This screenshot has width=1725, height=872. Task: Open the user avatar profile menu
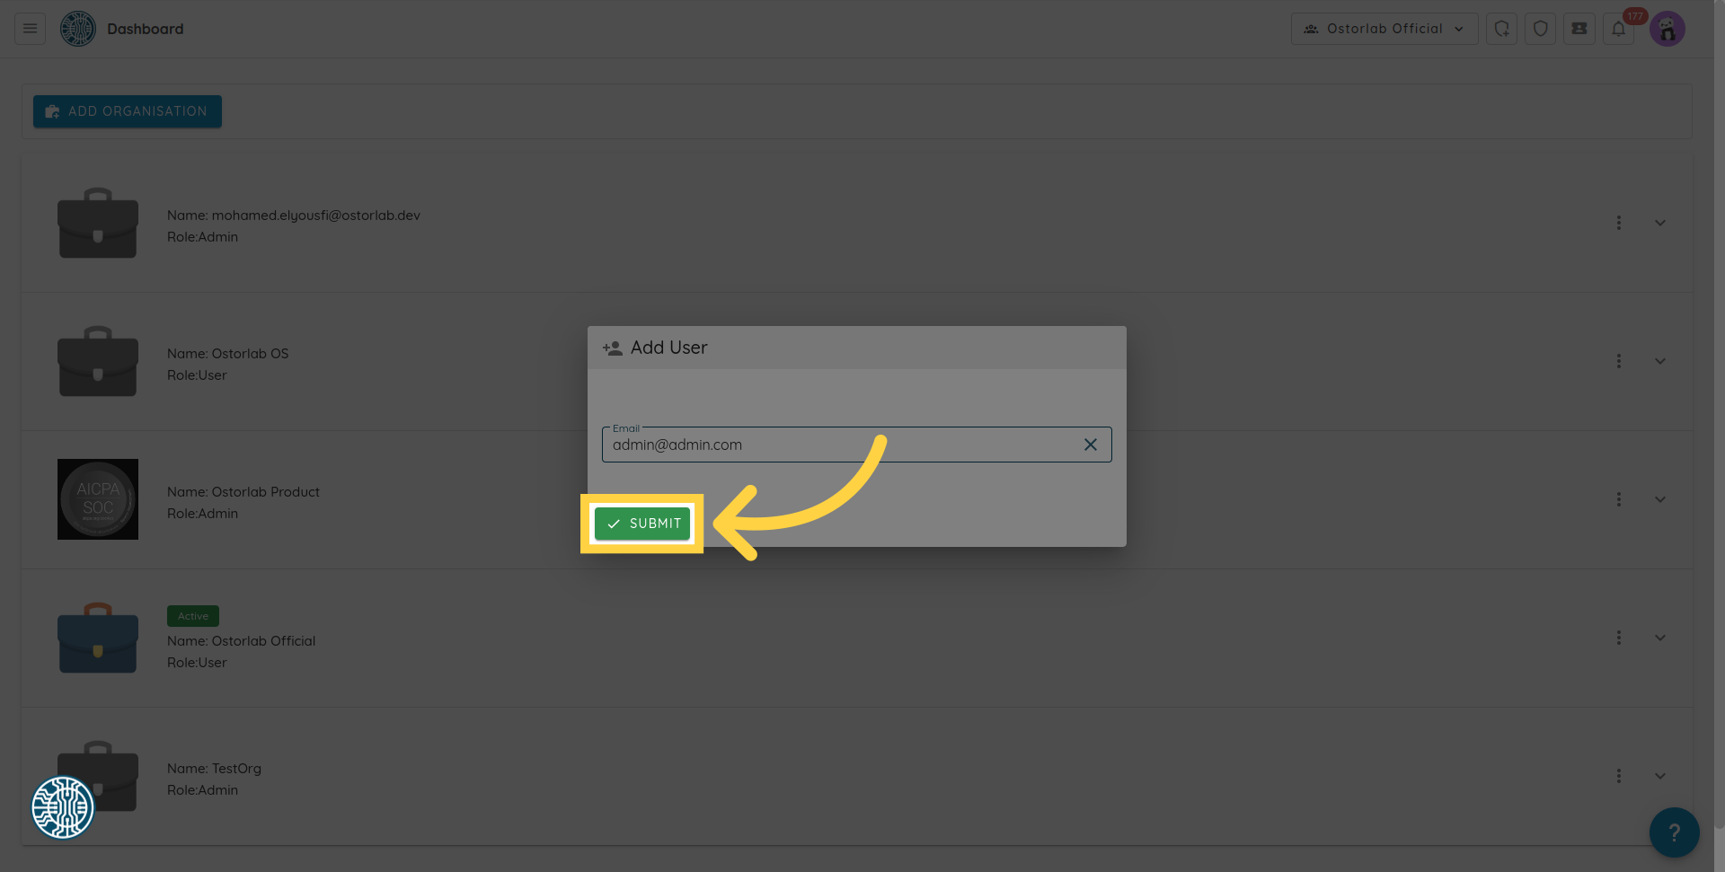[x=1667, y=29]
